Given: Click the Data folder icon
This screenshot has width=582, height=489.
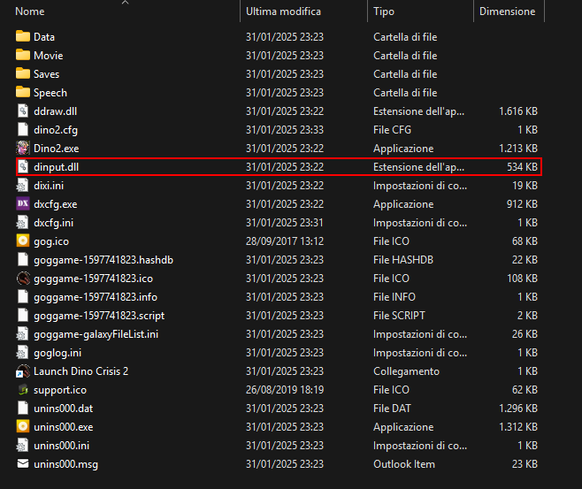Looking at the screenshot, I should (23, 36).
